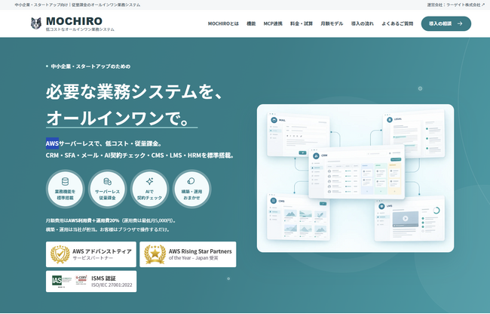Click the LMS video play icon
The width and height of the screenshot is (490, 314).
click(406, 218)
